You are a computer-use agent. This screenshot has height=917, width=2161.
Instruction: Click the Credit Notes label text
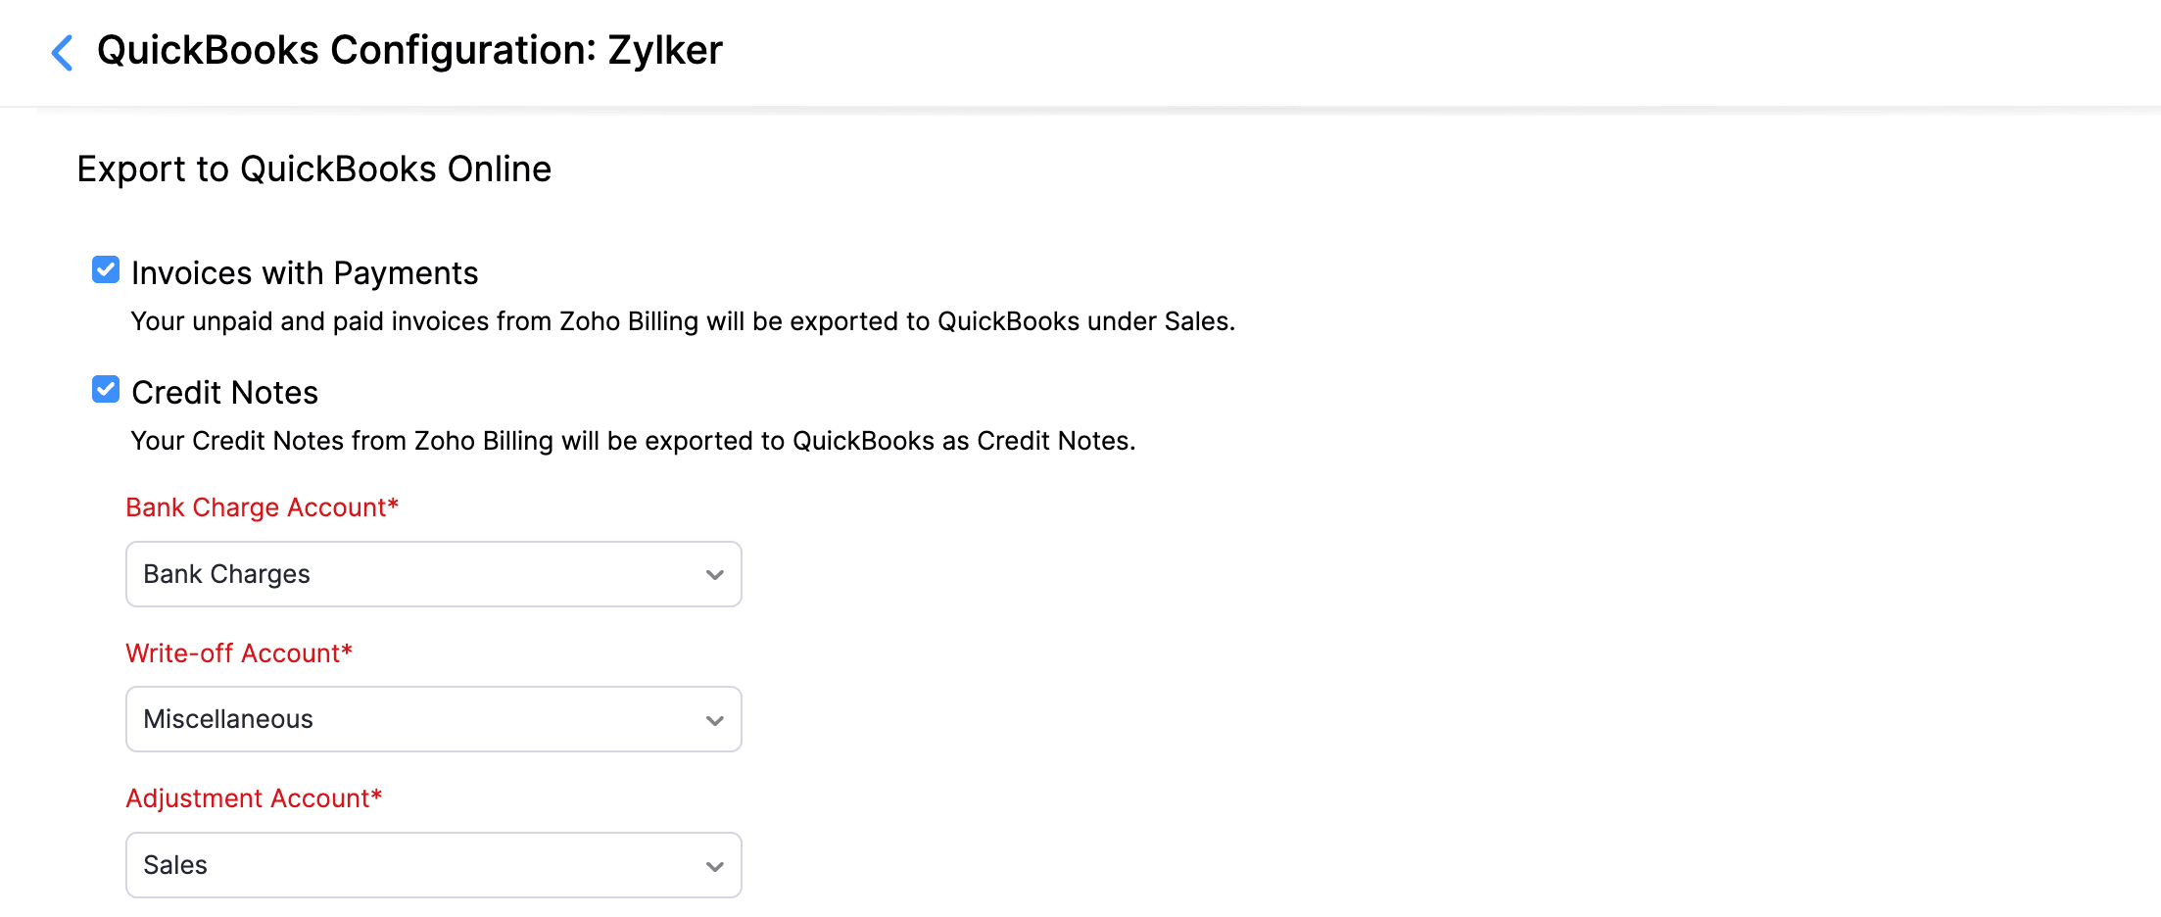(224, 391)
